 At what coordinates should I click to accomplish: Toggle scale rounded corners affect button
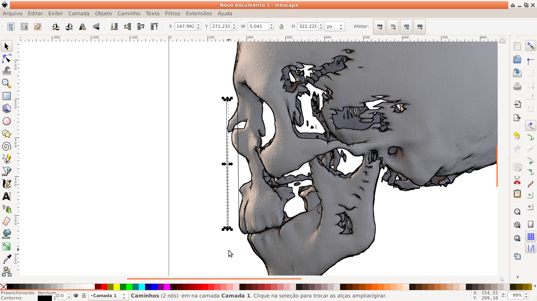393,27
